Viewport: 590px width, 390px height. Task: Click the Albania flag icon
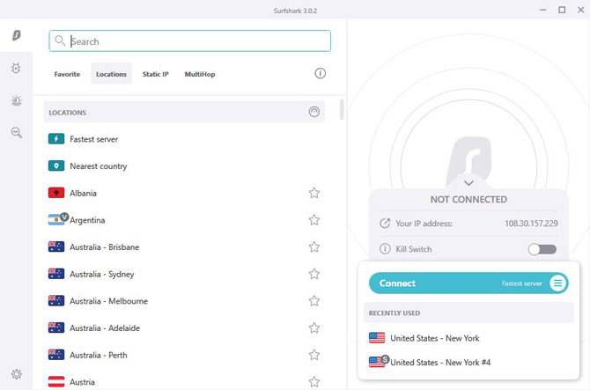click(56, 193)
